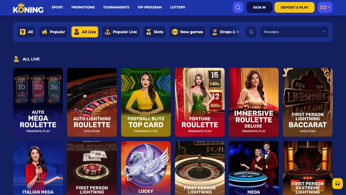The height and width of the screenshot is (195, 346).
Task: Select the Popular filter with flame icon
Action: click(53, 32)
